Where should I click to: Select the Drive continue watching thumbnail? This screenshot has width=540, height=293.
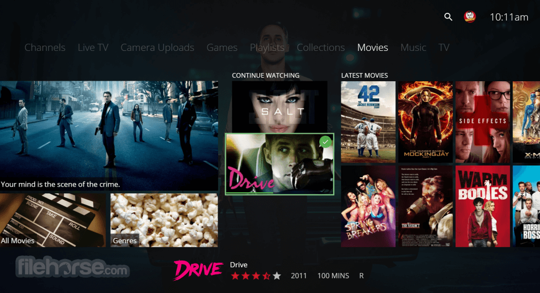[x=279, y=164]
